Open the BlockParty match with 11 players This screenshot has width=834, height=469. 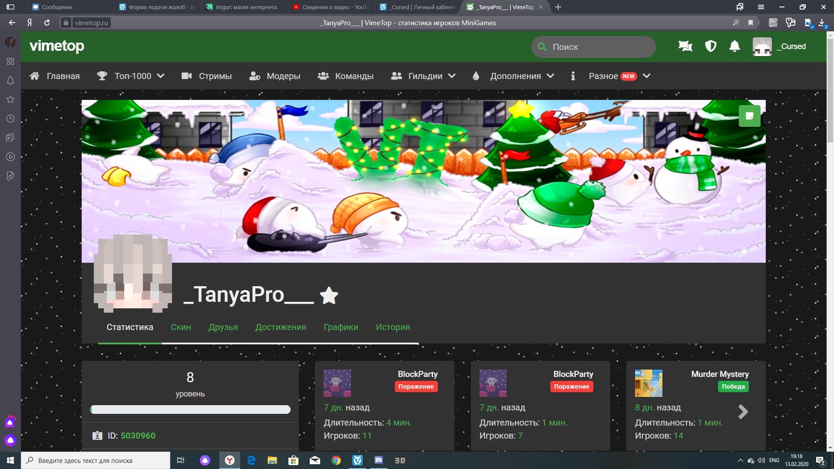(x=384, y=406)
